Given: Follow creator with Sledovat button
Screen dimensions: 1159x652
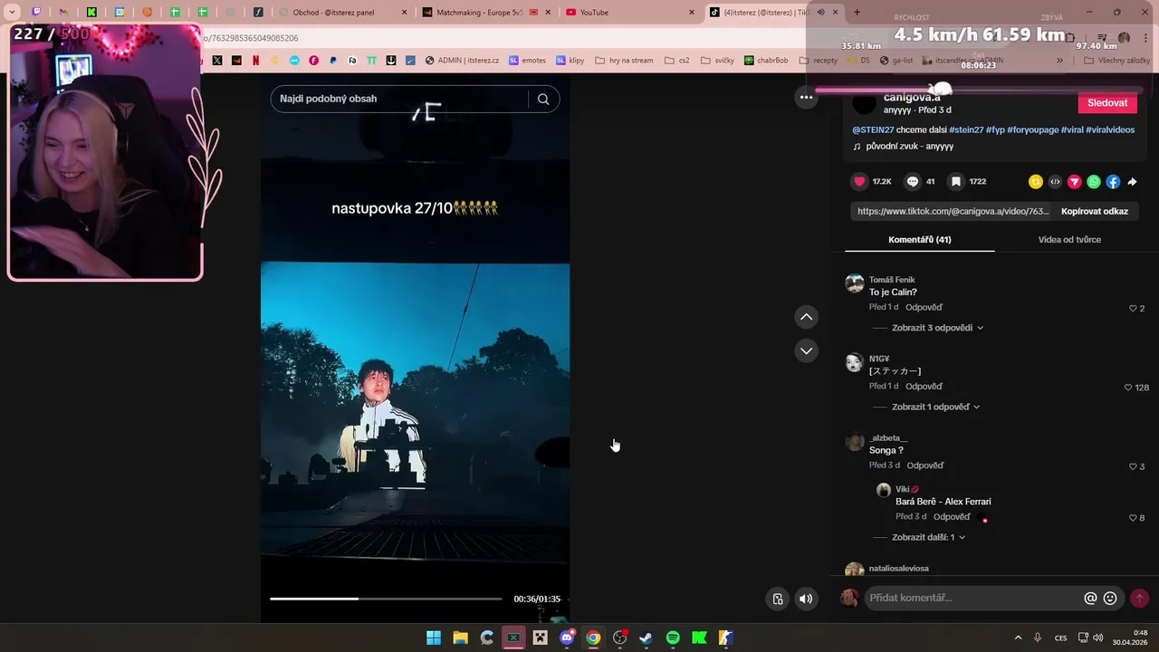Looking at the screenshot, I should pyautogui.click(x=1107, y=103).
